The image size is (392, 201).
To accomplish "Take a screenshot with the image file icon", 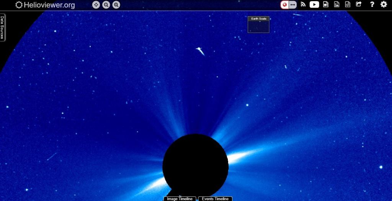I will [337, 4].
